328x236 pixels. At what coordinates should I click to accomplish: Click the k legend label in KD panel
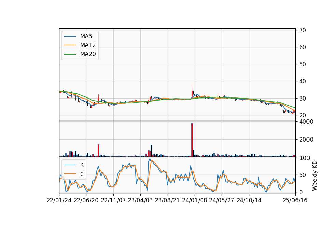pos(82,165)
